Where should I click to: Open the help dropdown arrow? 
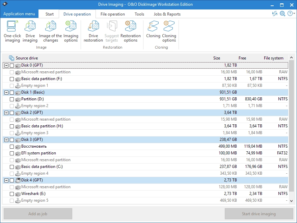(294, 14)
